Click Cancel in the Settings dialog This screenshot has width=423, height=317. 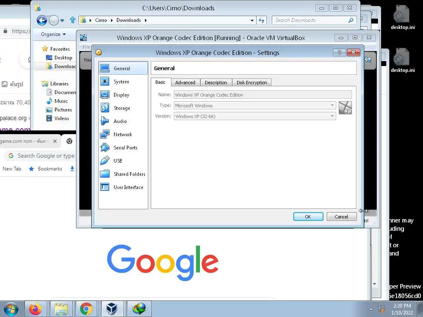pyautogui.click(x=341, y=216)
